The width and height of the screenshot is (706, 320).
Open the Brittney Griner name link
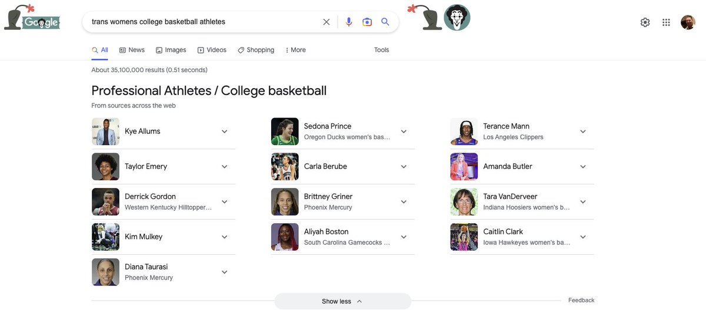tap(328, 197)
